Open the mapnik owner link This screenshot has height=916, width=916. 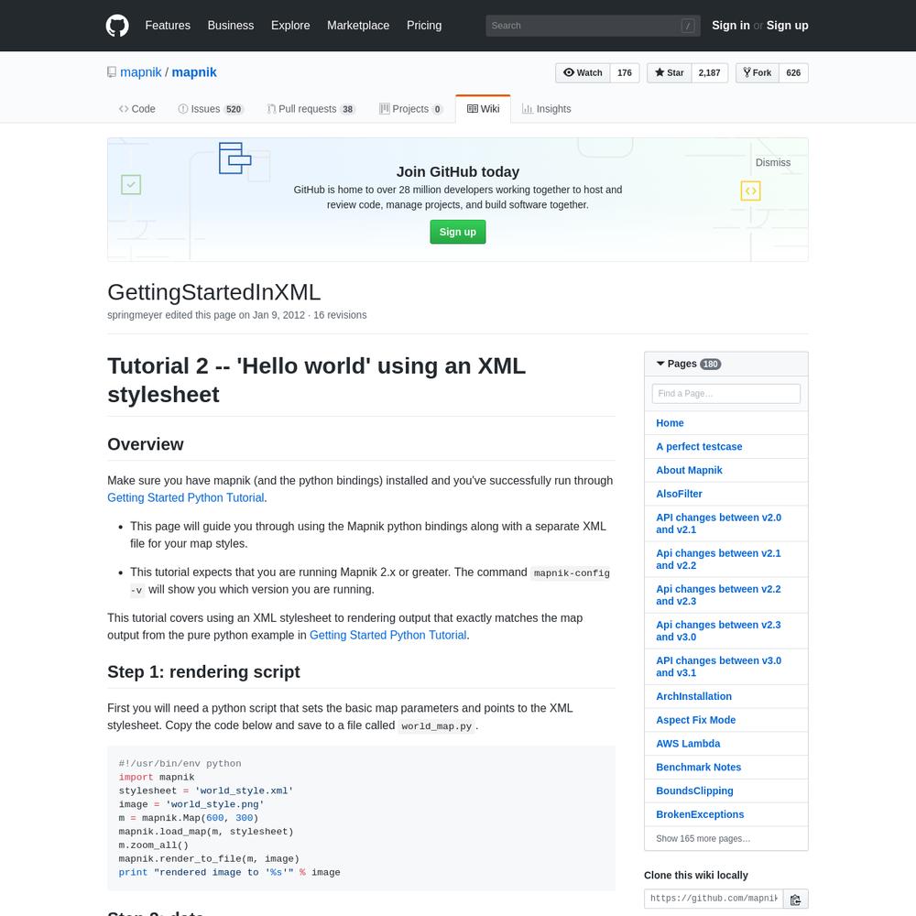[x=141, y=72]
